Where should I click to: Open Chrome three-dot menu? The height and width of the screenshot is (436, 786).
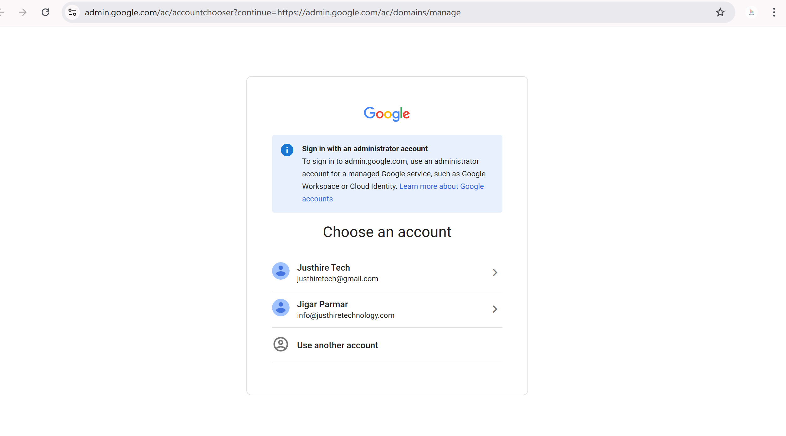[x=774, y=12]
